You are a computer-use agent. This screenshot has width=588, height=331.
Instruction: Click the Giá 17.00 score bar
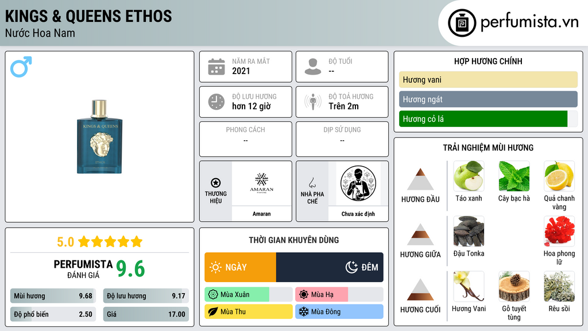(x=146, y=314)
